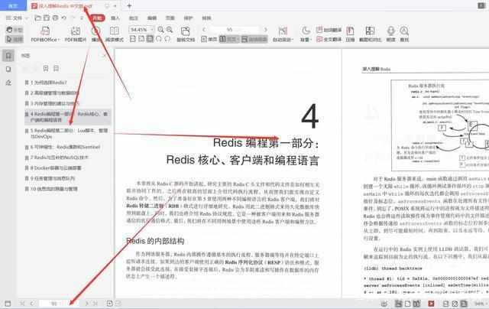The height and width of the screenshot is (309, 489).
Task: Open 截图和对比 screenshot compare tool
Action: [x=370, y=34]
